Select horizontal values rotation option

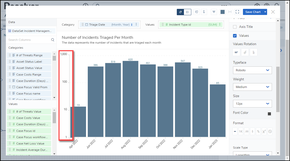(237, 52)
